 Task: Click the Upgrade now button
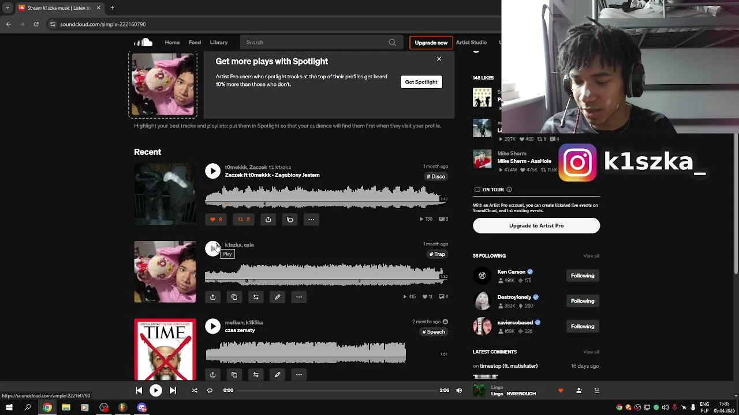(x=431, y=43)
